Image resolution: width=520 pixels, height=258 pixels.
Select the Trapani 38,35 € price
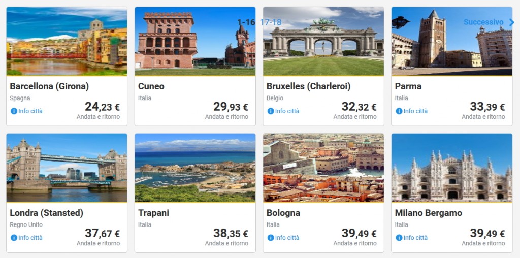[231, 233]
